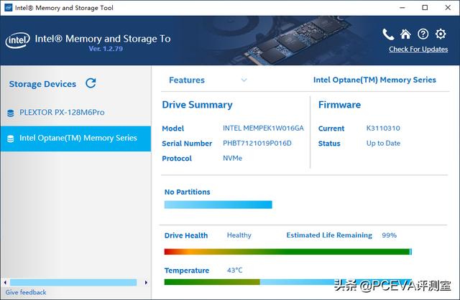Click the NVMe protocol value

tap(232, 158)
